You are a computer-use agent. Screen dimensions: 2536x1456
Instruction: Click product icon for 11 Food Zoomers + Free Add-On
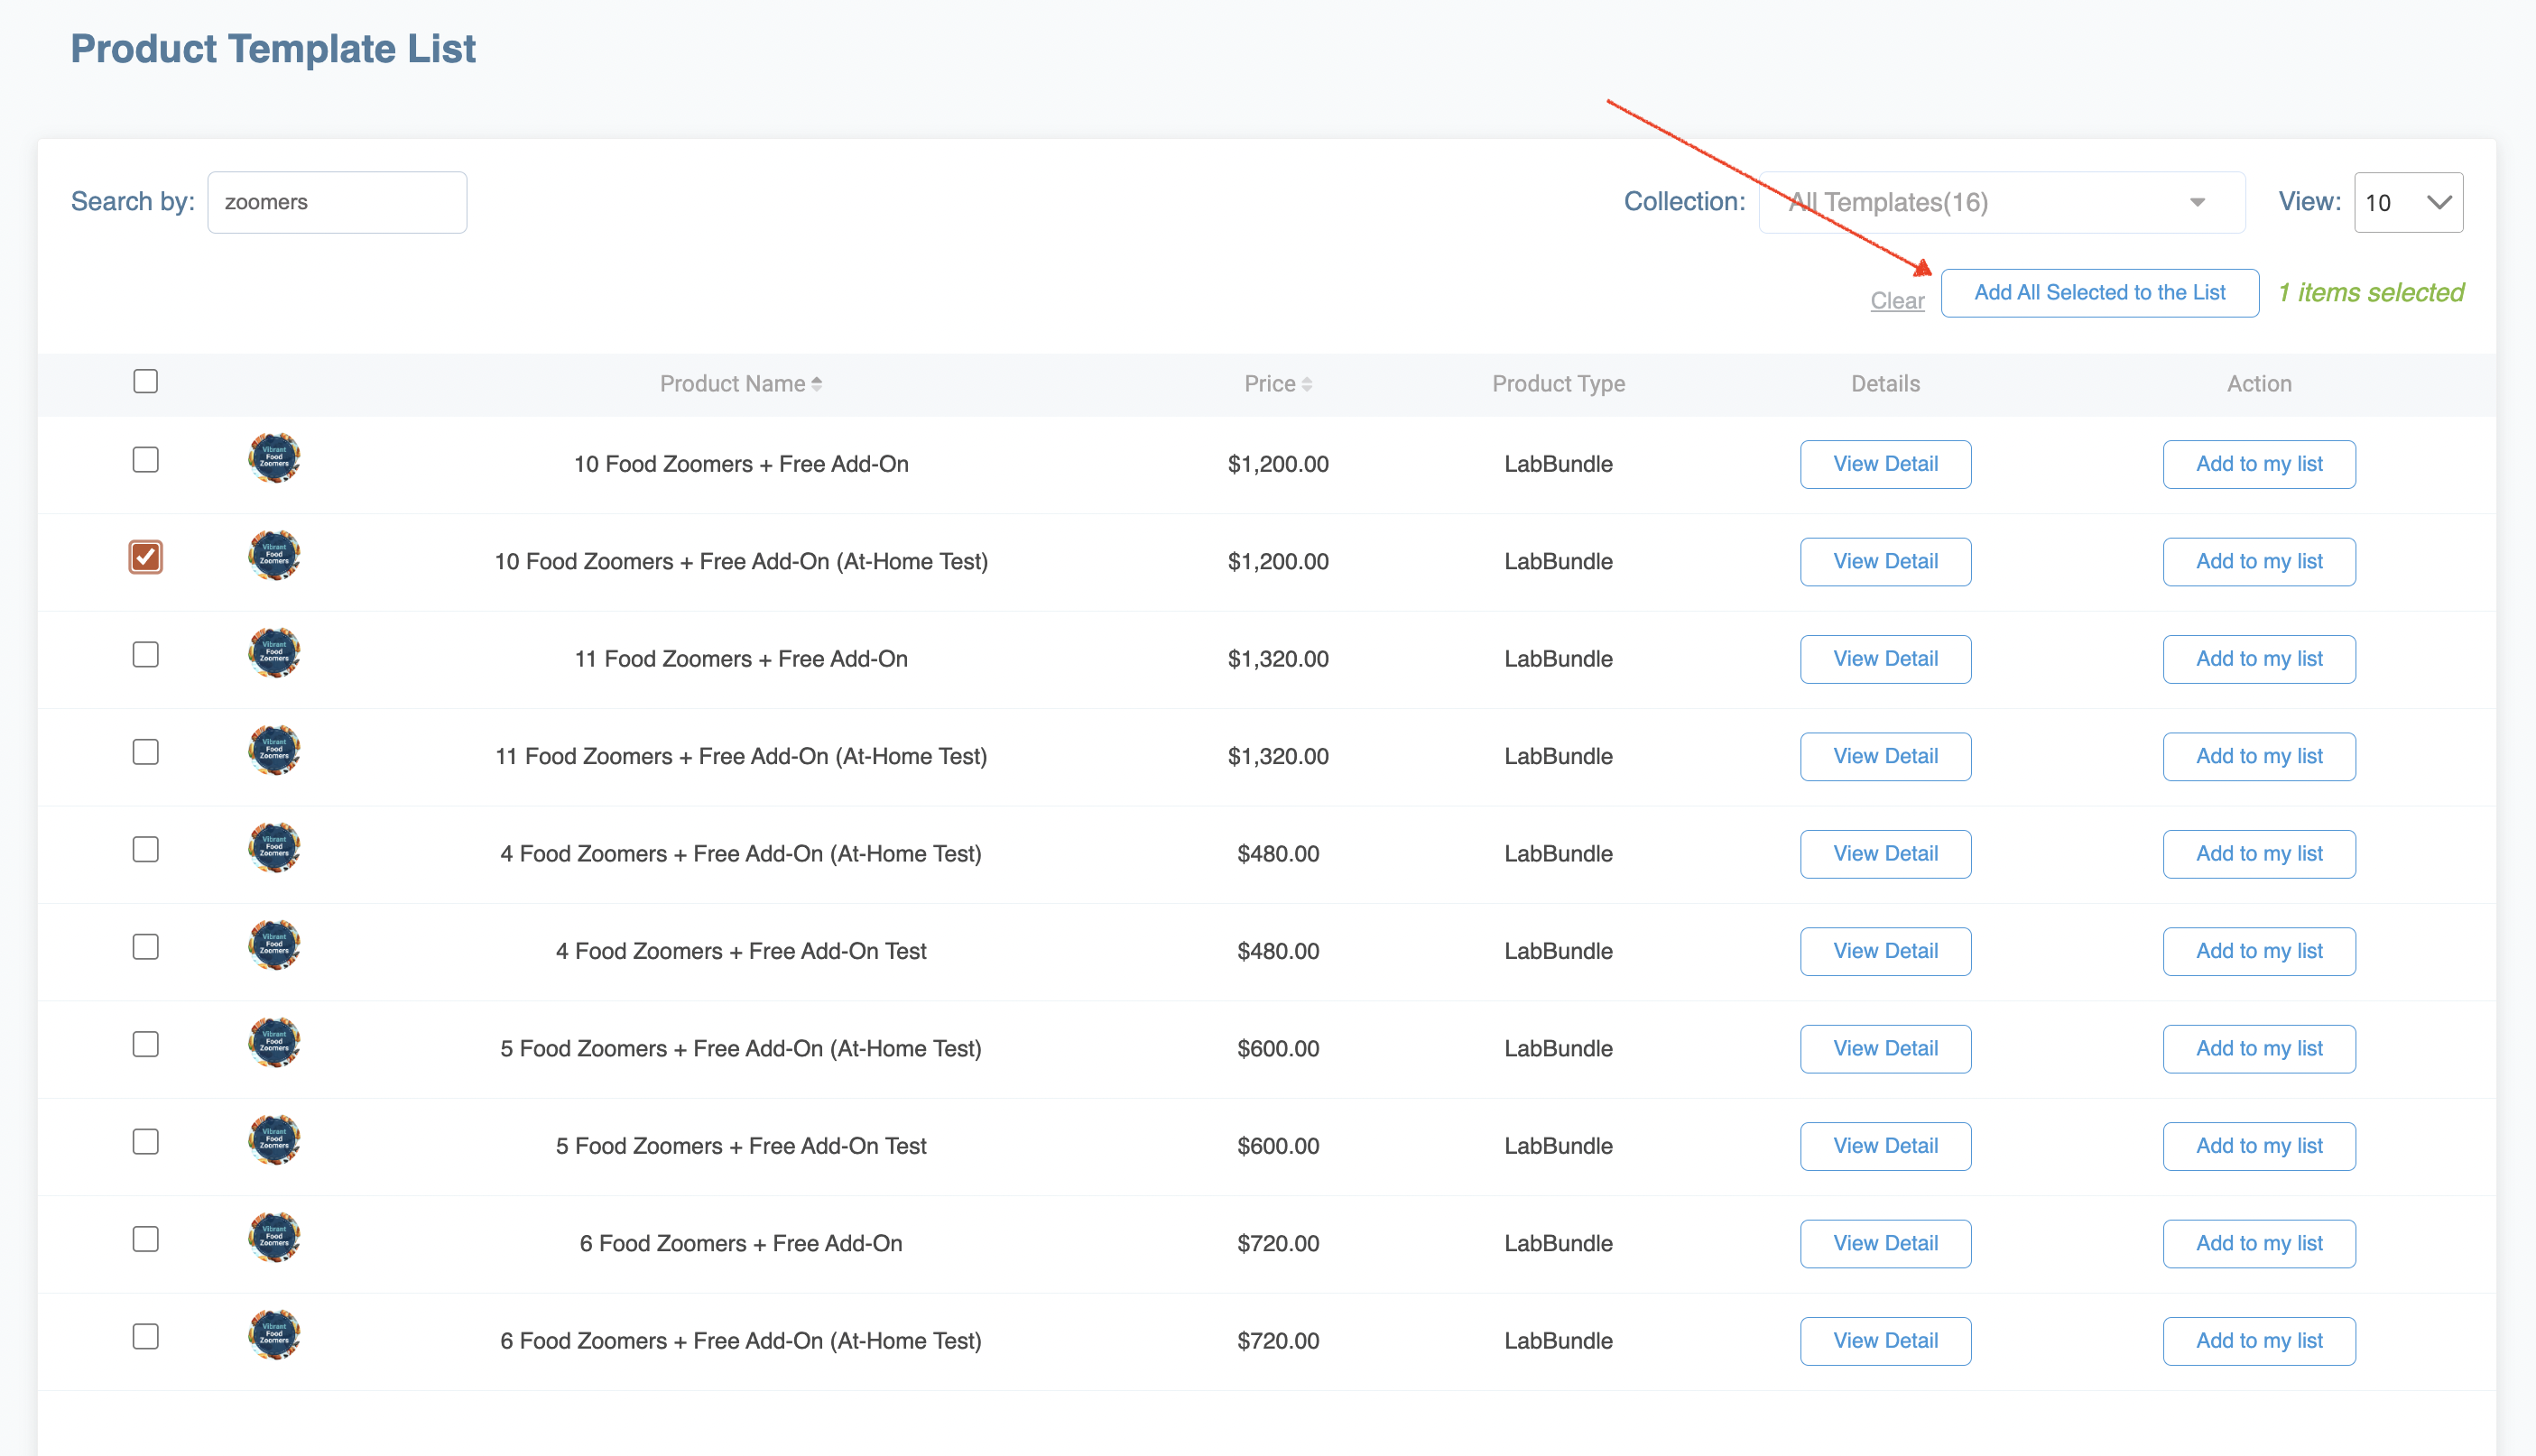274,654
